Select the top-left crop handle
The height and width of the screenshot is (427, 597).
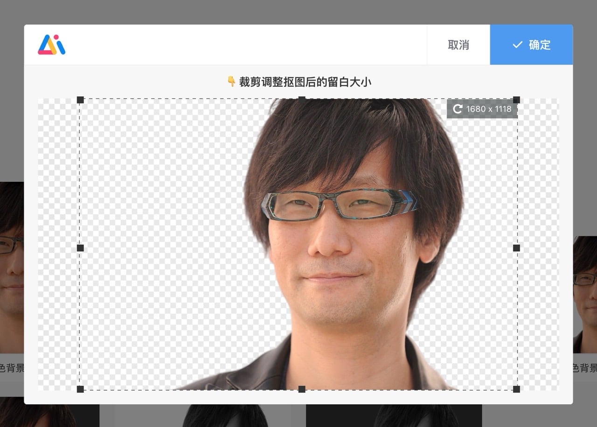(80, 100)
